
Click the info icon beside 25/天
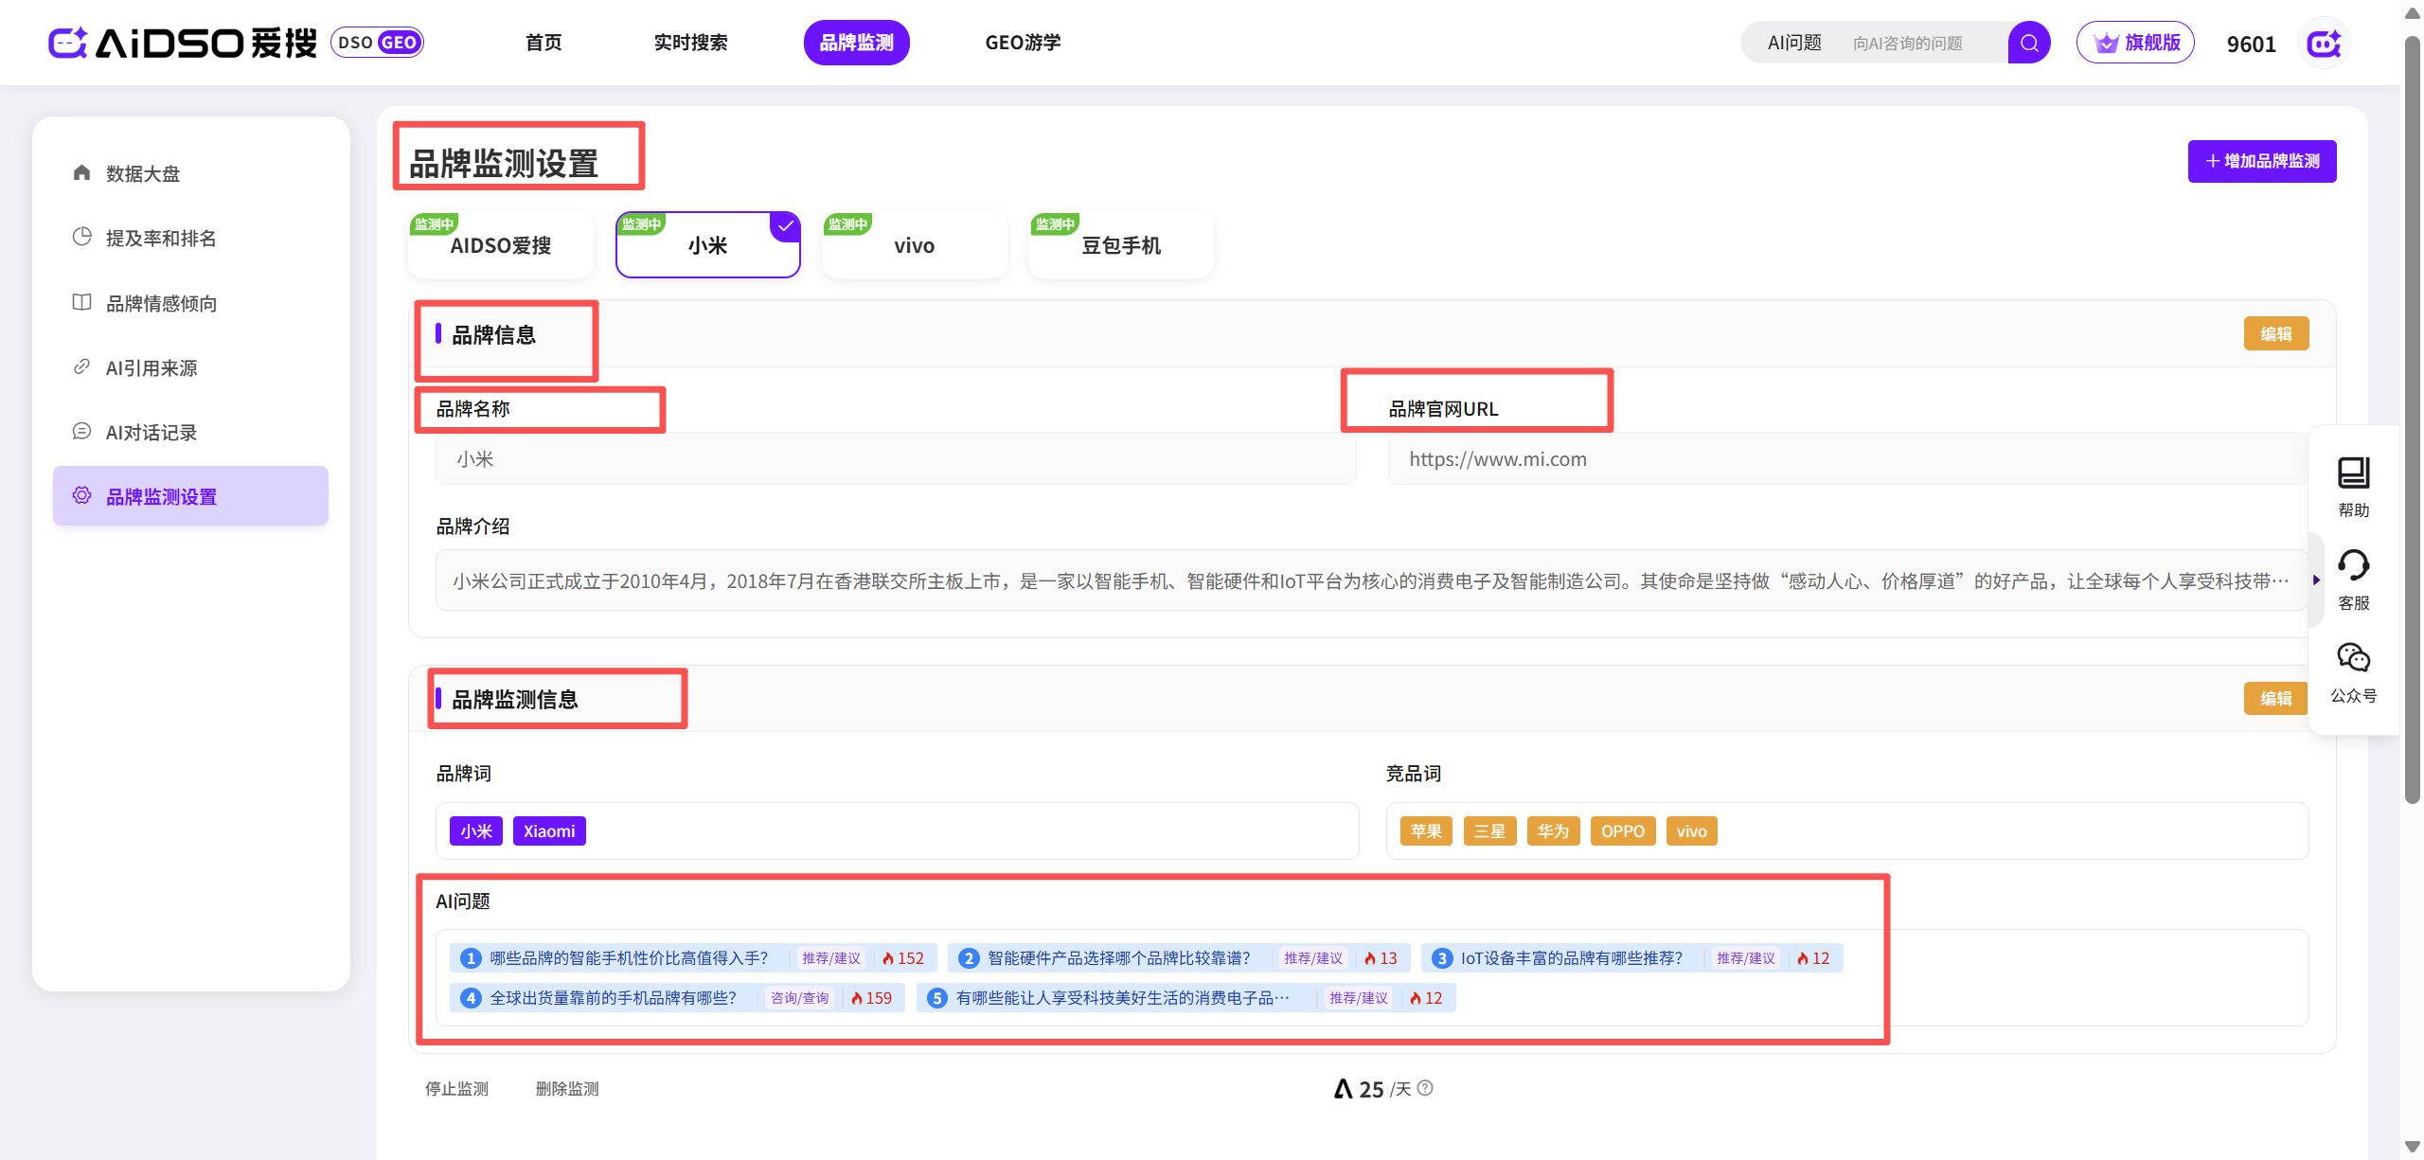click(1426, 1088)
